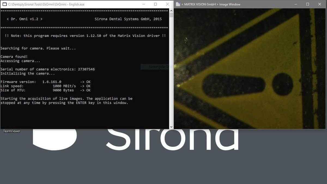The width and height of the screenshot is (327, 184).
Task: Click the console scrollbar down arrow
Action: point(171,127)
